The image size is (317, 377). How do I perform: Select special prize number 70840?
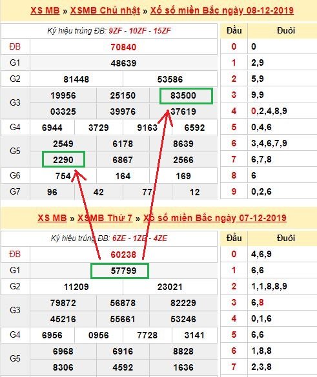123,47
